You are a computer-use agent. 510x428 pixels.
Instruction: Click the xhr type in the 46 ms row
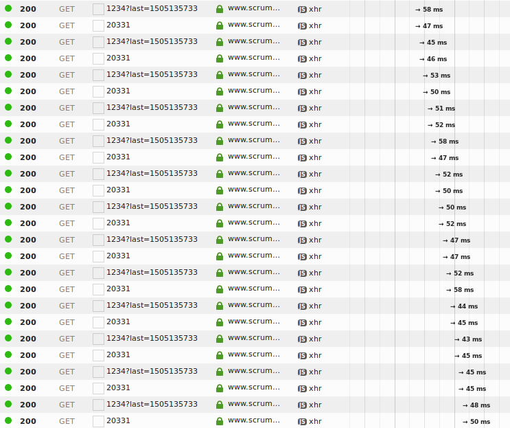point(315,59)
